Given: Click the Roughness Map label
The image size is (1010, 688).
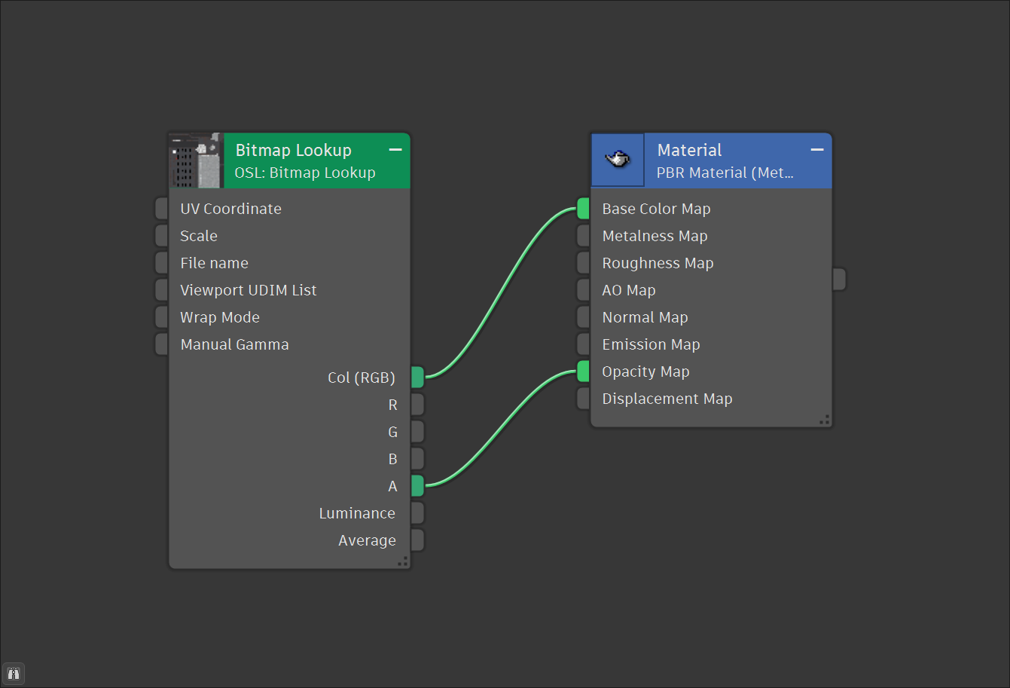Looking at the screenshot, I should (658, 263).
